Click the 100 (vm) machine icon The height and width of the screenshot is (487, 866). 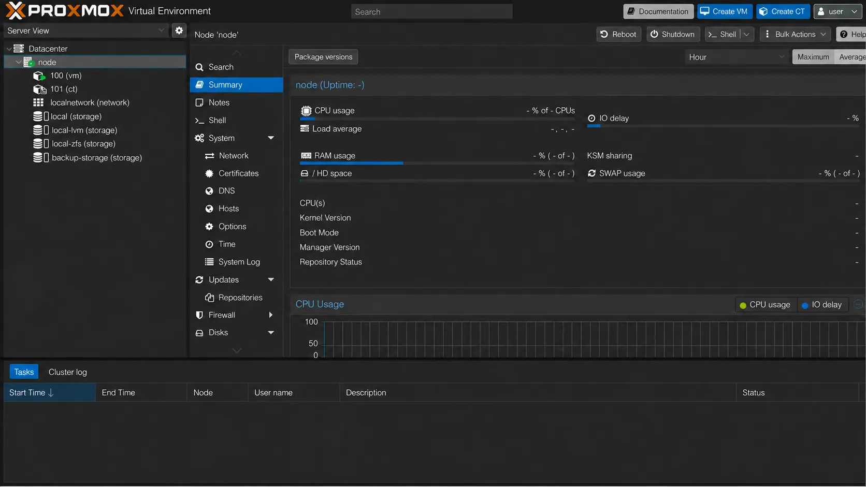39,76
